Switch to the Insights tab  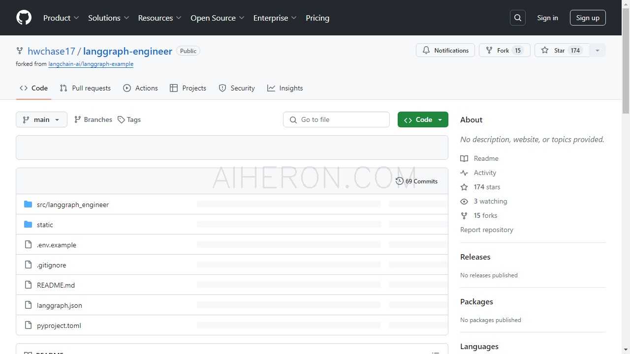[285, 88]
